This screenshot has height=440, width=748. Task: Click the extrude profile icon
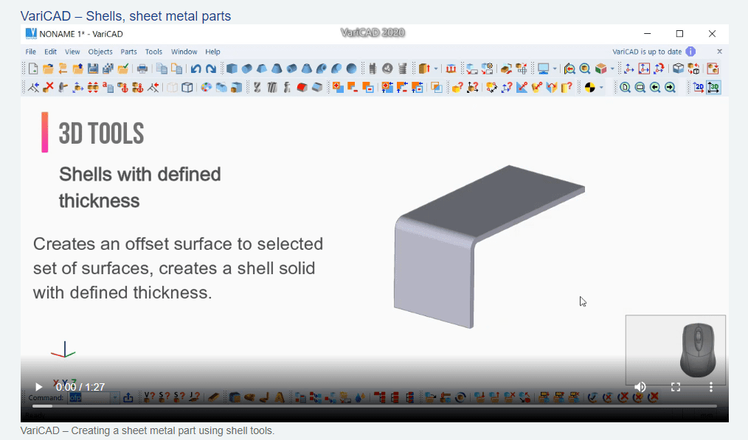click(x=424, y=69)
